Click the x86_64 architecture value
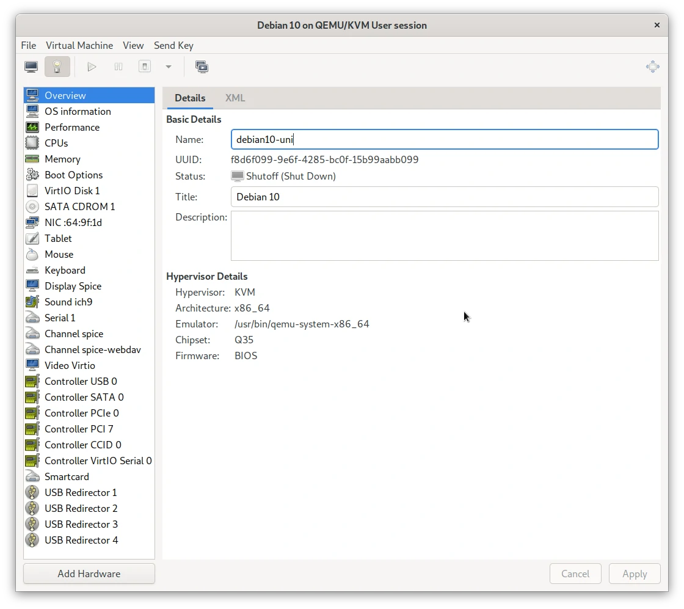The width and height of the screenshot is (684, 609). point(252,308)
